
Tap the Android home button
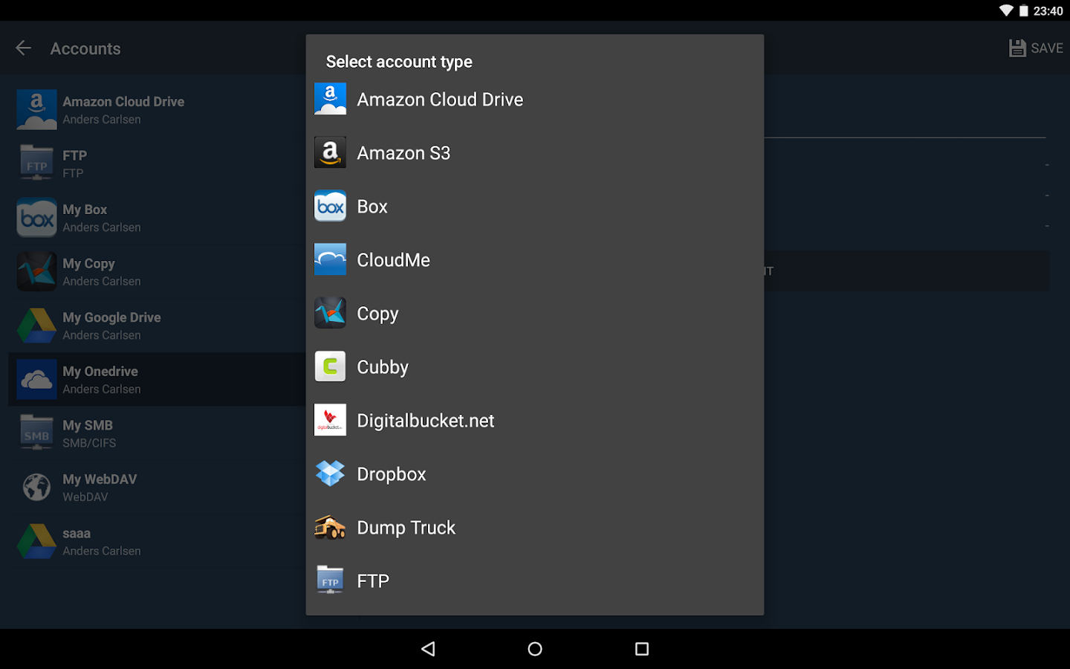[x=534, y=648]
